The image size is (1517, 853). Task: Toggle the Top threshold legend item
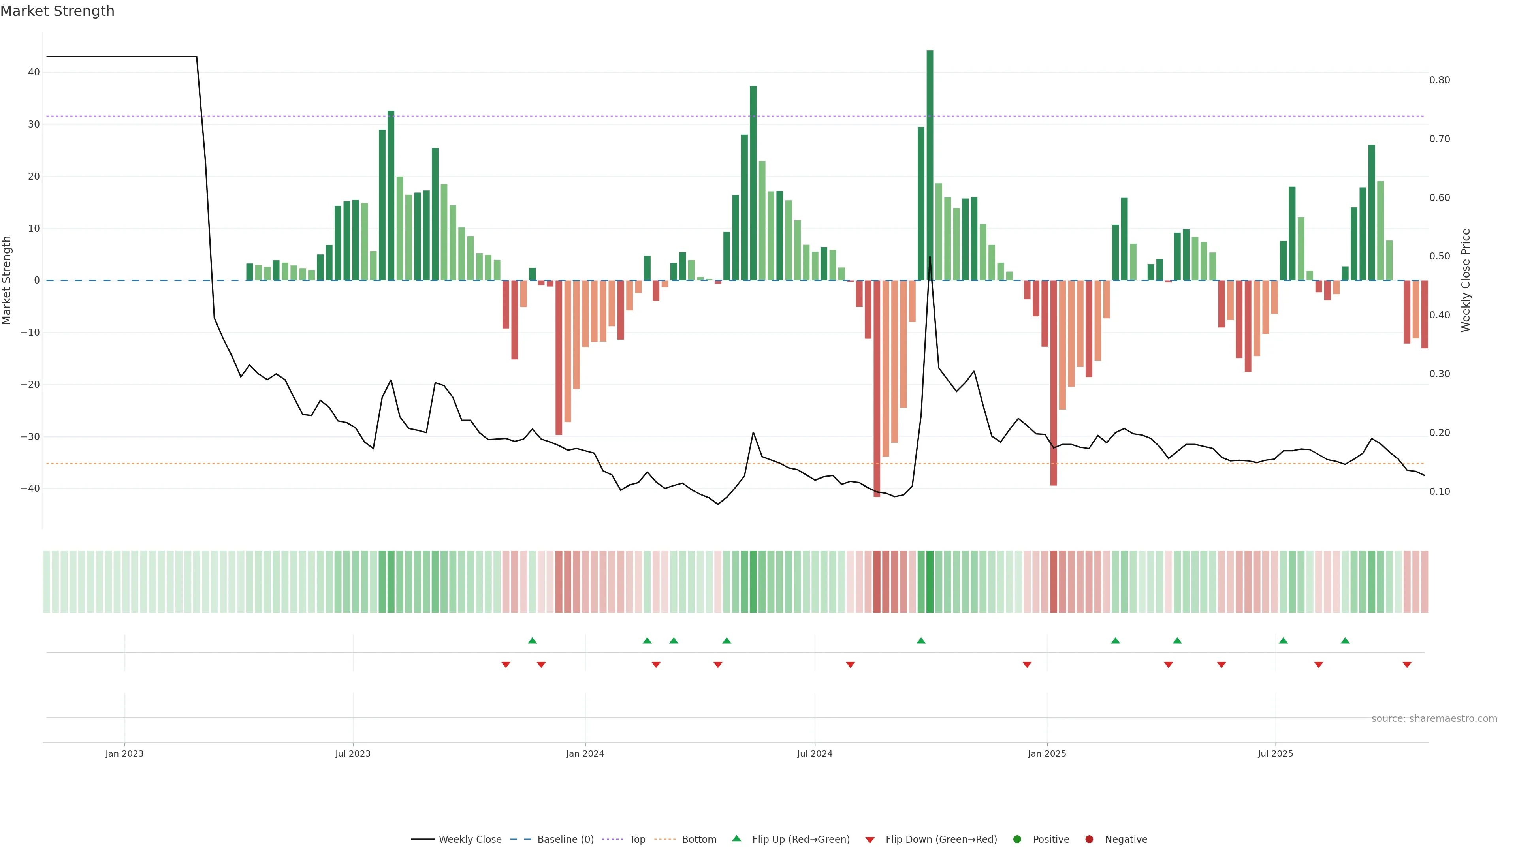pos(636,839)
